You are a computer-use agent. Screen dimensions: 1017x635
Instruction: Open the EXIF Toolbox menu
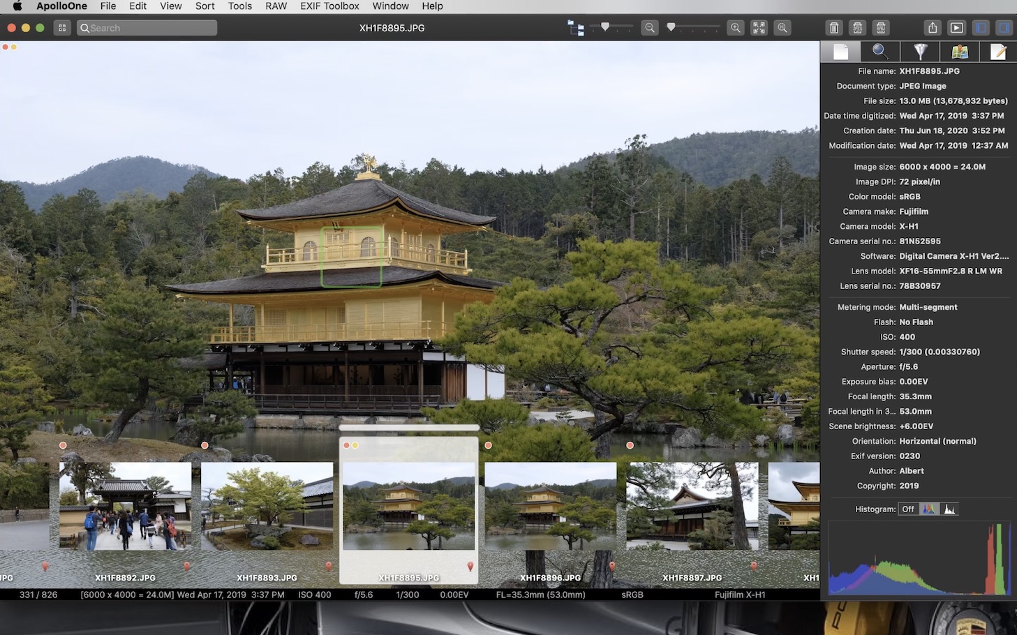click(x=329, y=6)
